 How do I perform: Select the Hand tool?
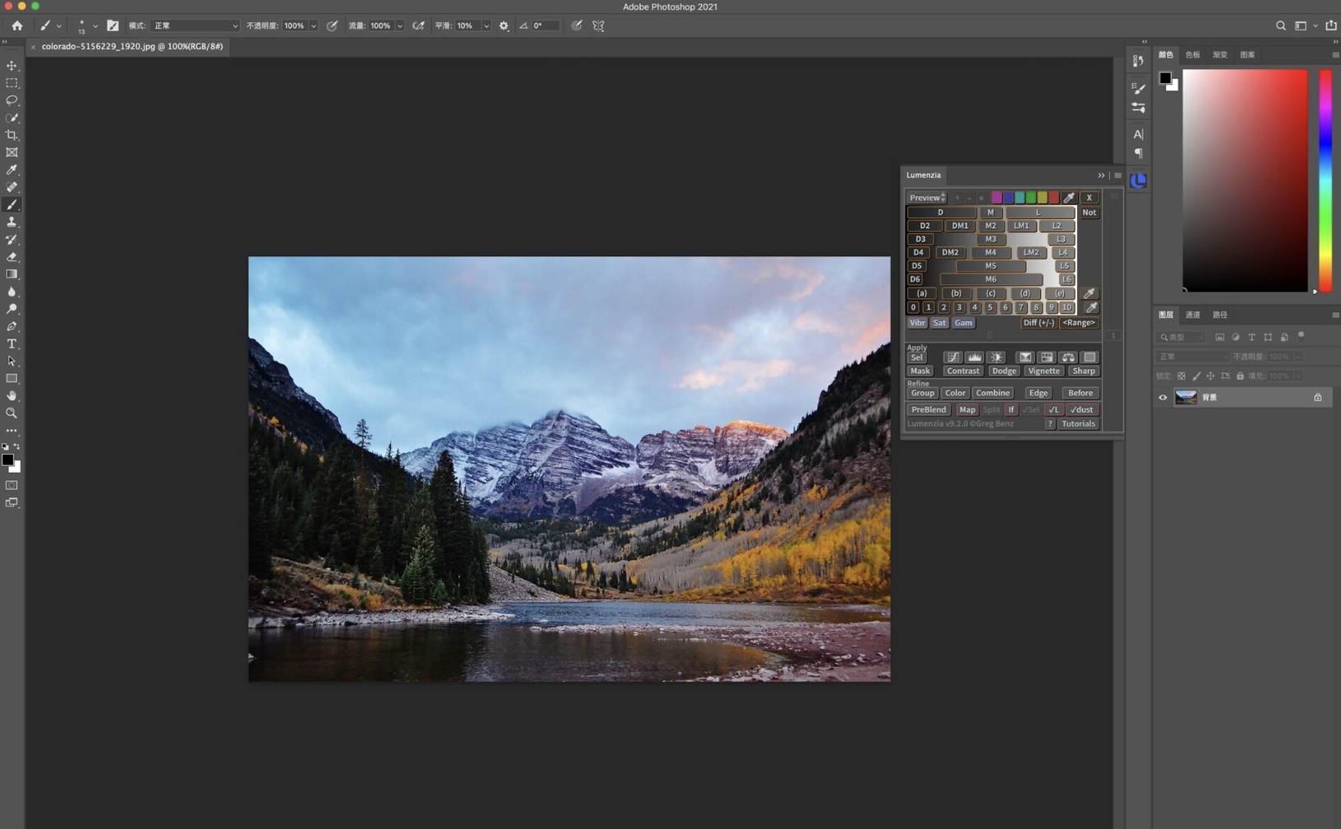(x=12, y=396)
